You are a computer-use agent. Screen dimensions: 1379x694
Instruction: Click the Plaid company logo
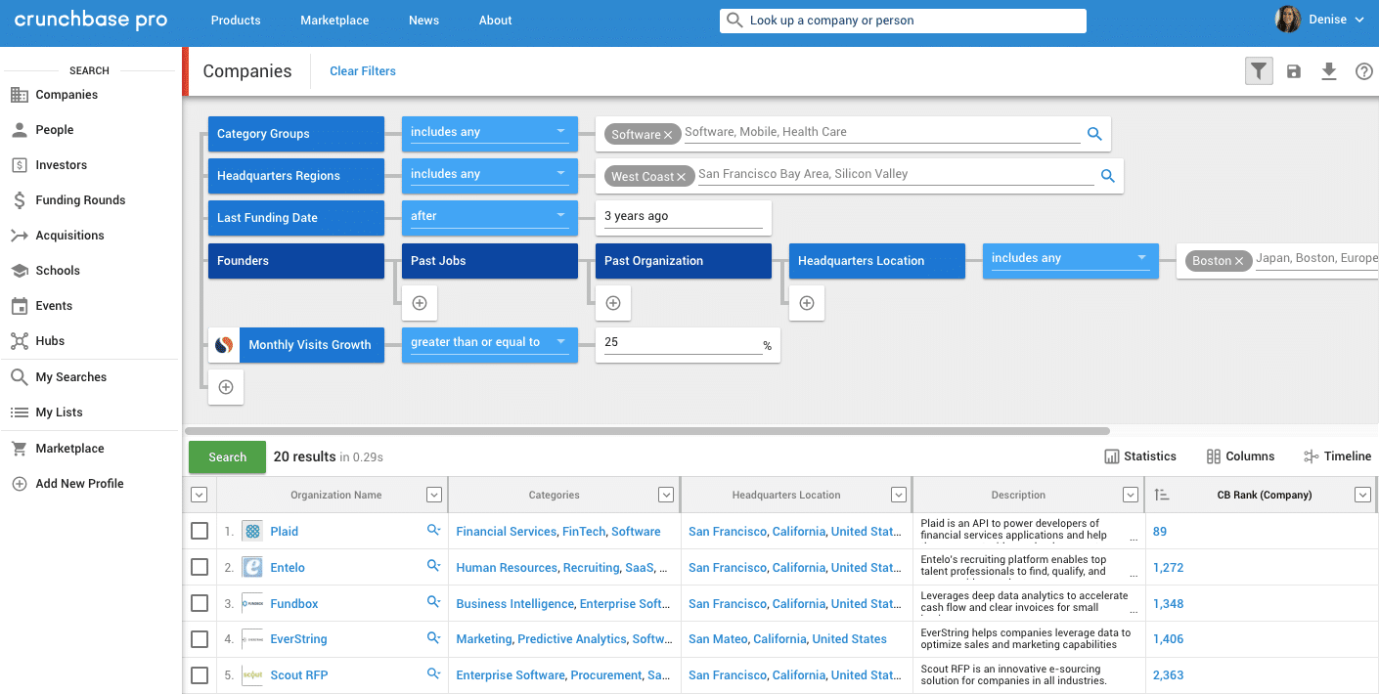click(252, 531)
